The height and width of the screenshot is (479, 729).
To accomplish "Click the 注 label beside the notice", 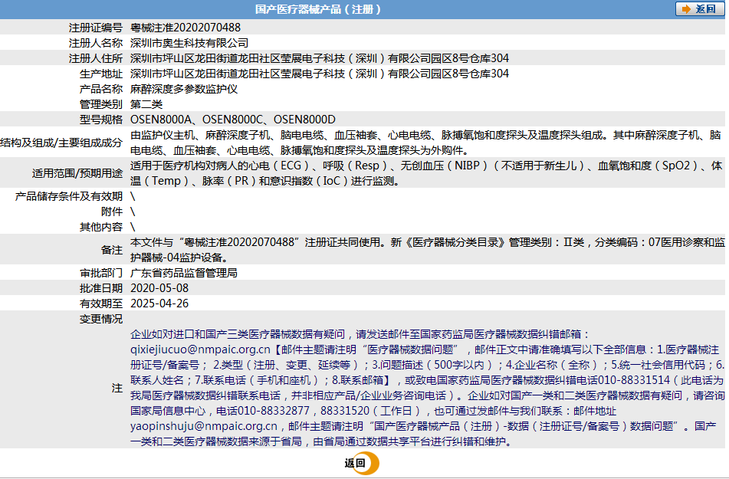I will pos(117,388).
